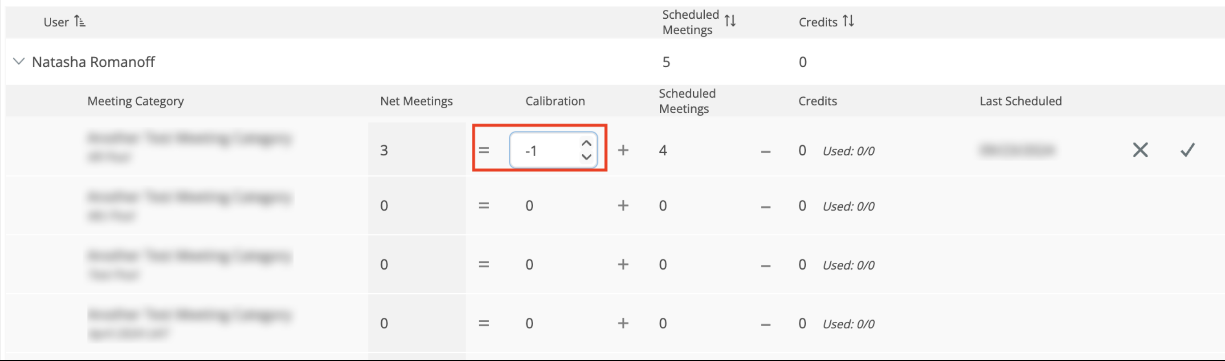Sort by the Credits column
Viewport: 1225px width, 361px height.
(x=848, y=21)
